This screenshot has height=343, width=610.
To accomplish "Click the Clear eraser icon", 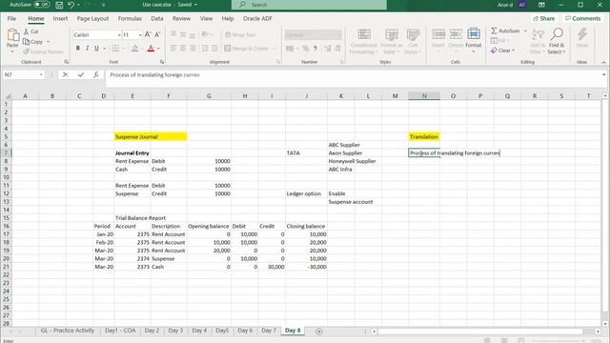I will pos(494,50).
